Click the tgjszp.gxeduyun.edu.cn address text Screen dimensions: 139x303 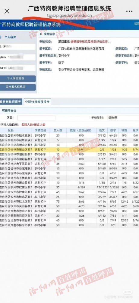pos(69,16)
